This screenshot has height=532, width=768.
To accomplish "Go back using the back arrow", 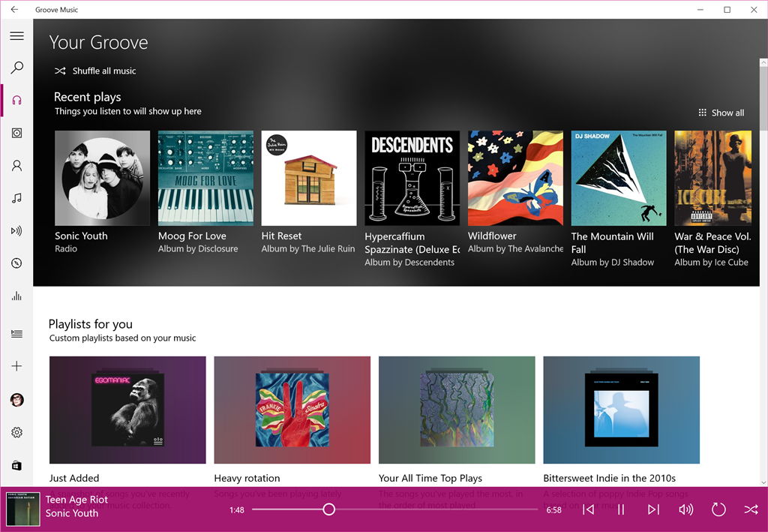I will tap(14, 9).
